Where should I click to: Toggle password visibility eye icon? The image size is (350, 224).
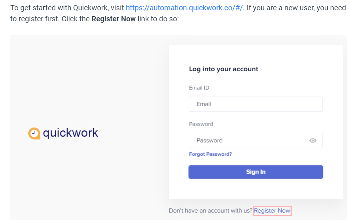pyautogui.click(x=313, y=141)
